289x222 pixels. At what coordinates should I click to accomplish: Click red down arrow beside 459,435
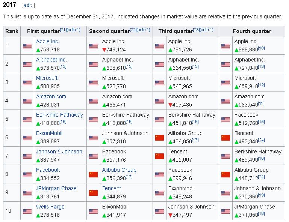(170, 105)
